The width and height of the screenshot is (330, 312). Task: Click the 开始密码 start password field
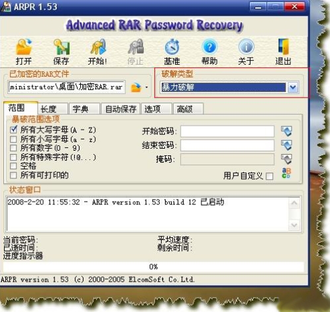click(x=227, y=132)
